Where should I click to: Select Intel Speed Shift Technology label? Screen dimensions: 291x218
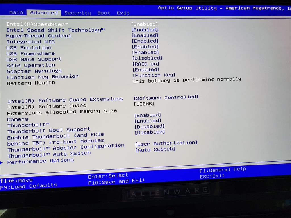pos(55,30)
